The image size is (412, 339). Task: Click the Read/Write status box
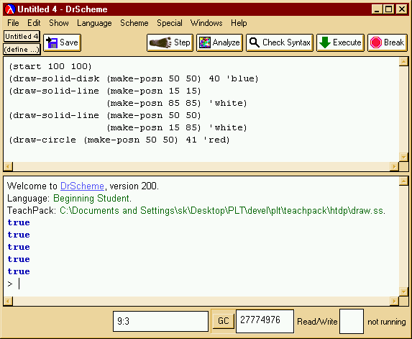[352, 321]
